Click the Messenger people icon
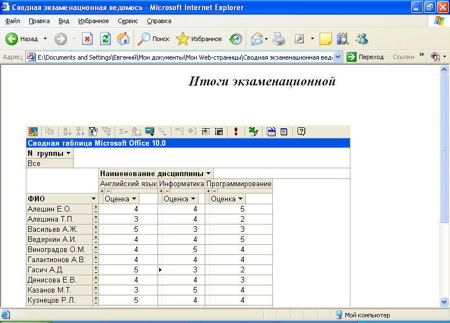The width and height of the screenshot is (450, 323). pyautogui.click(x=362, y=39)
